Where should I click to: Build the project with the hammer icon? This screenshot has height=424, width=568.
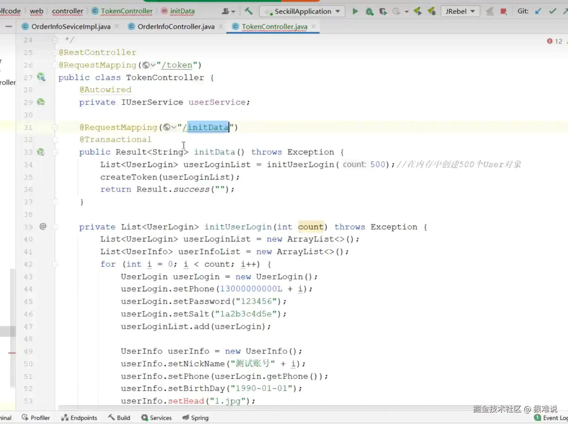click(x=248, y=11)
